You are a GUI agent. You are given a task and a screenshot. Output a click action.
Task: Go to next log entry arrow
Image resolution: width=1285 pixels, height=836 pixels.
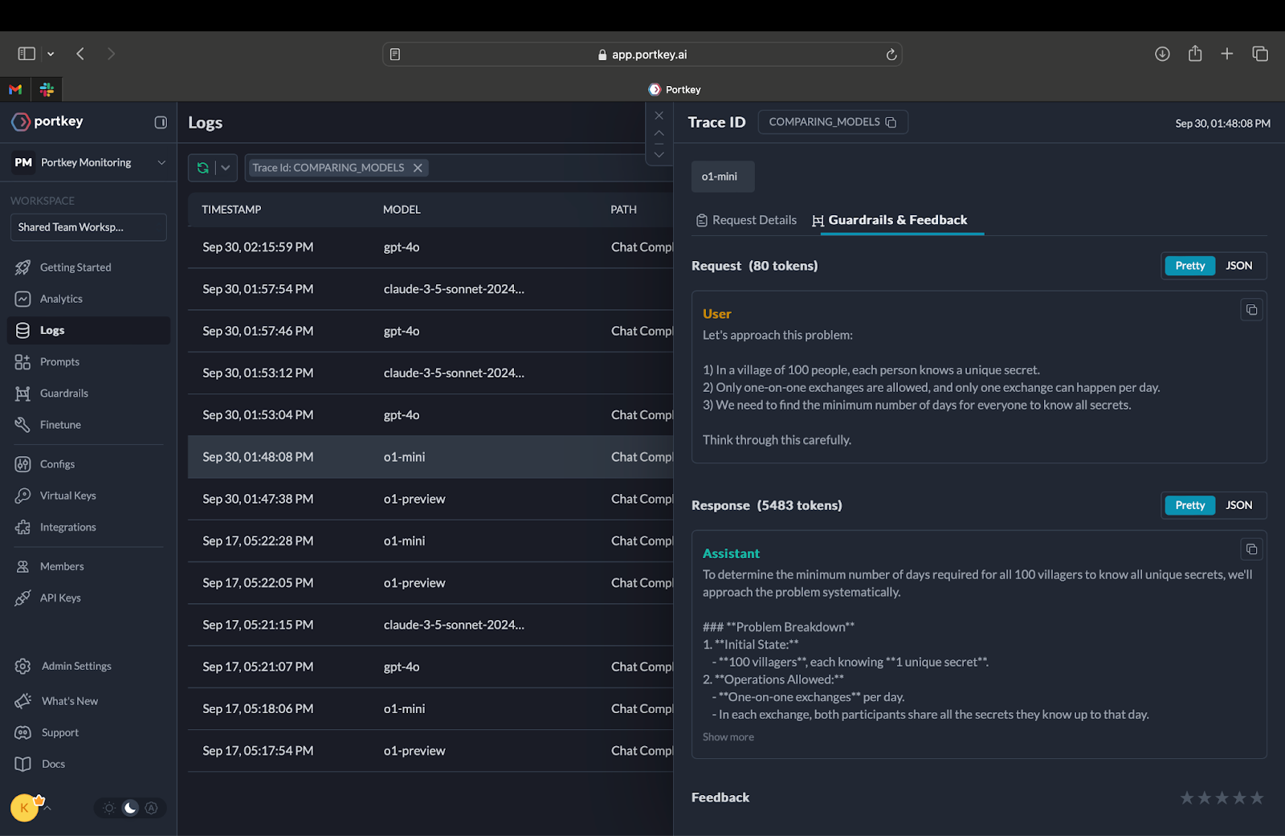pos(659,154)
